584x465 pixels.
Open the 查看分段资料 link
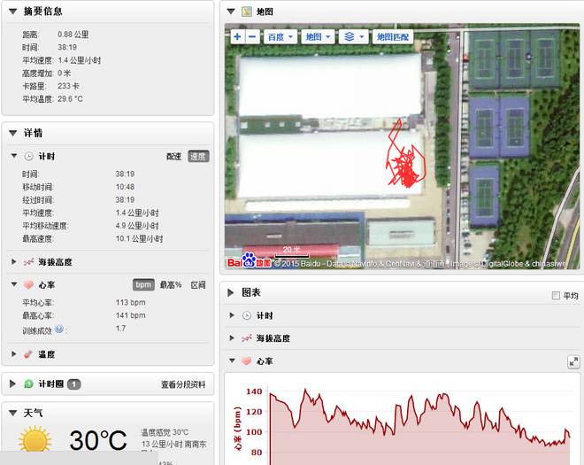pos(183,384)
